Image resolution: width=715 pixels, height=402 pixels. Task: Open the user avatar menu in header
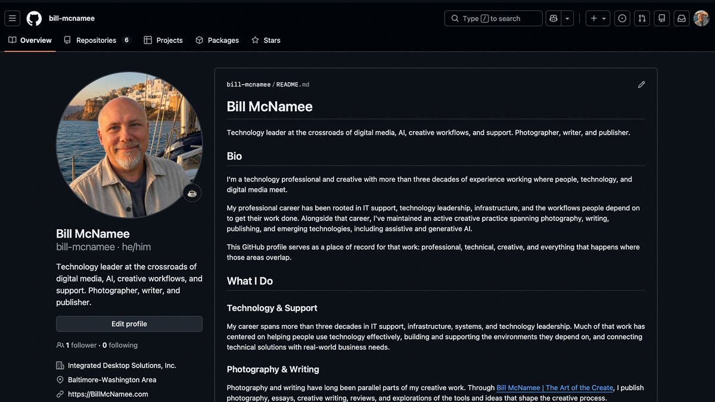point(701,18)
